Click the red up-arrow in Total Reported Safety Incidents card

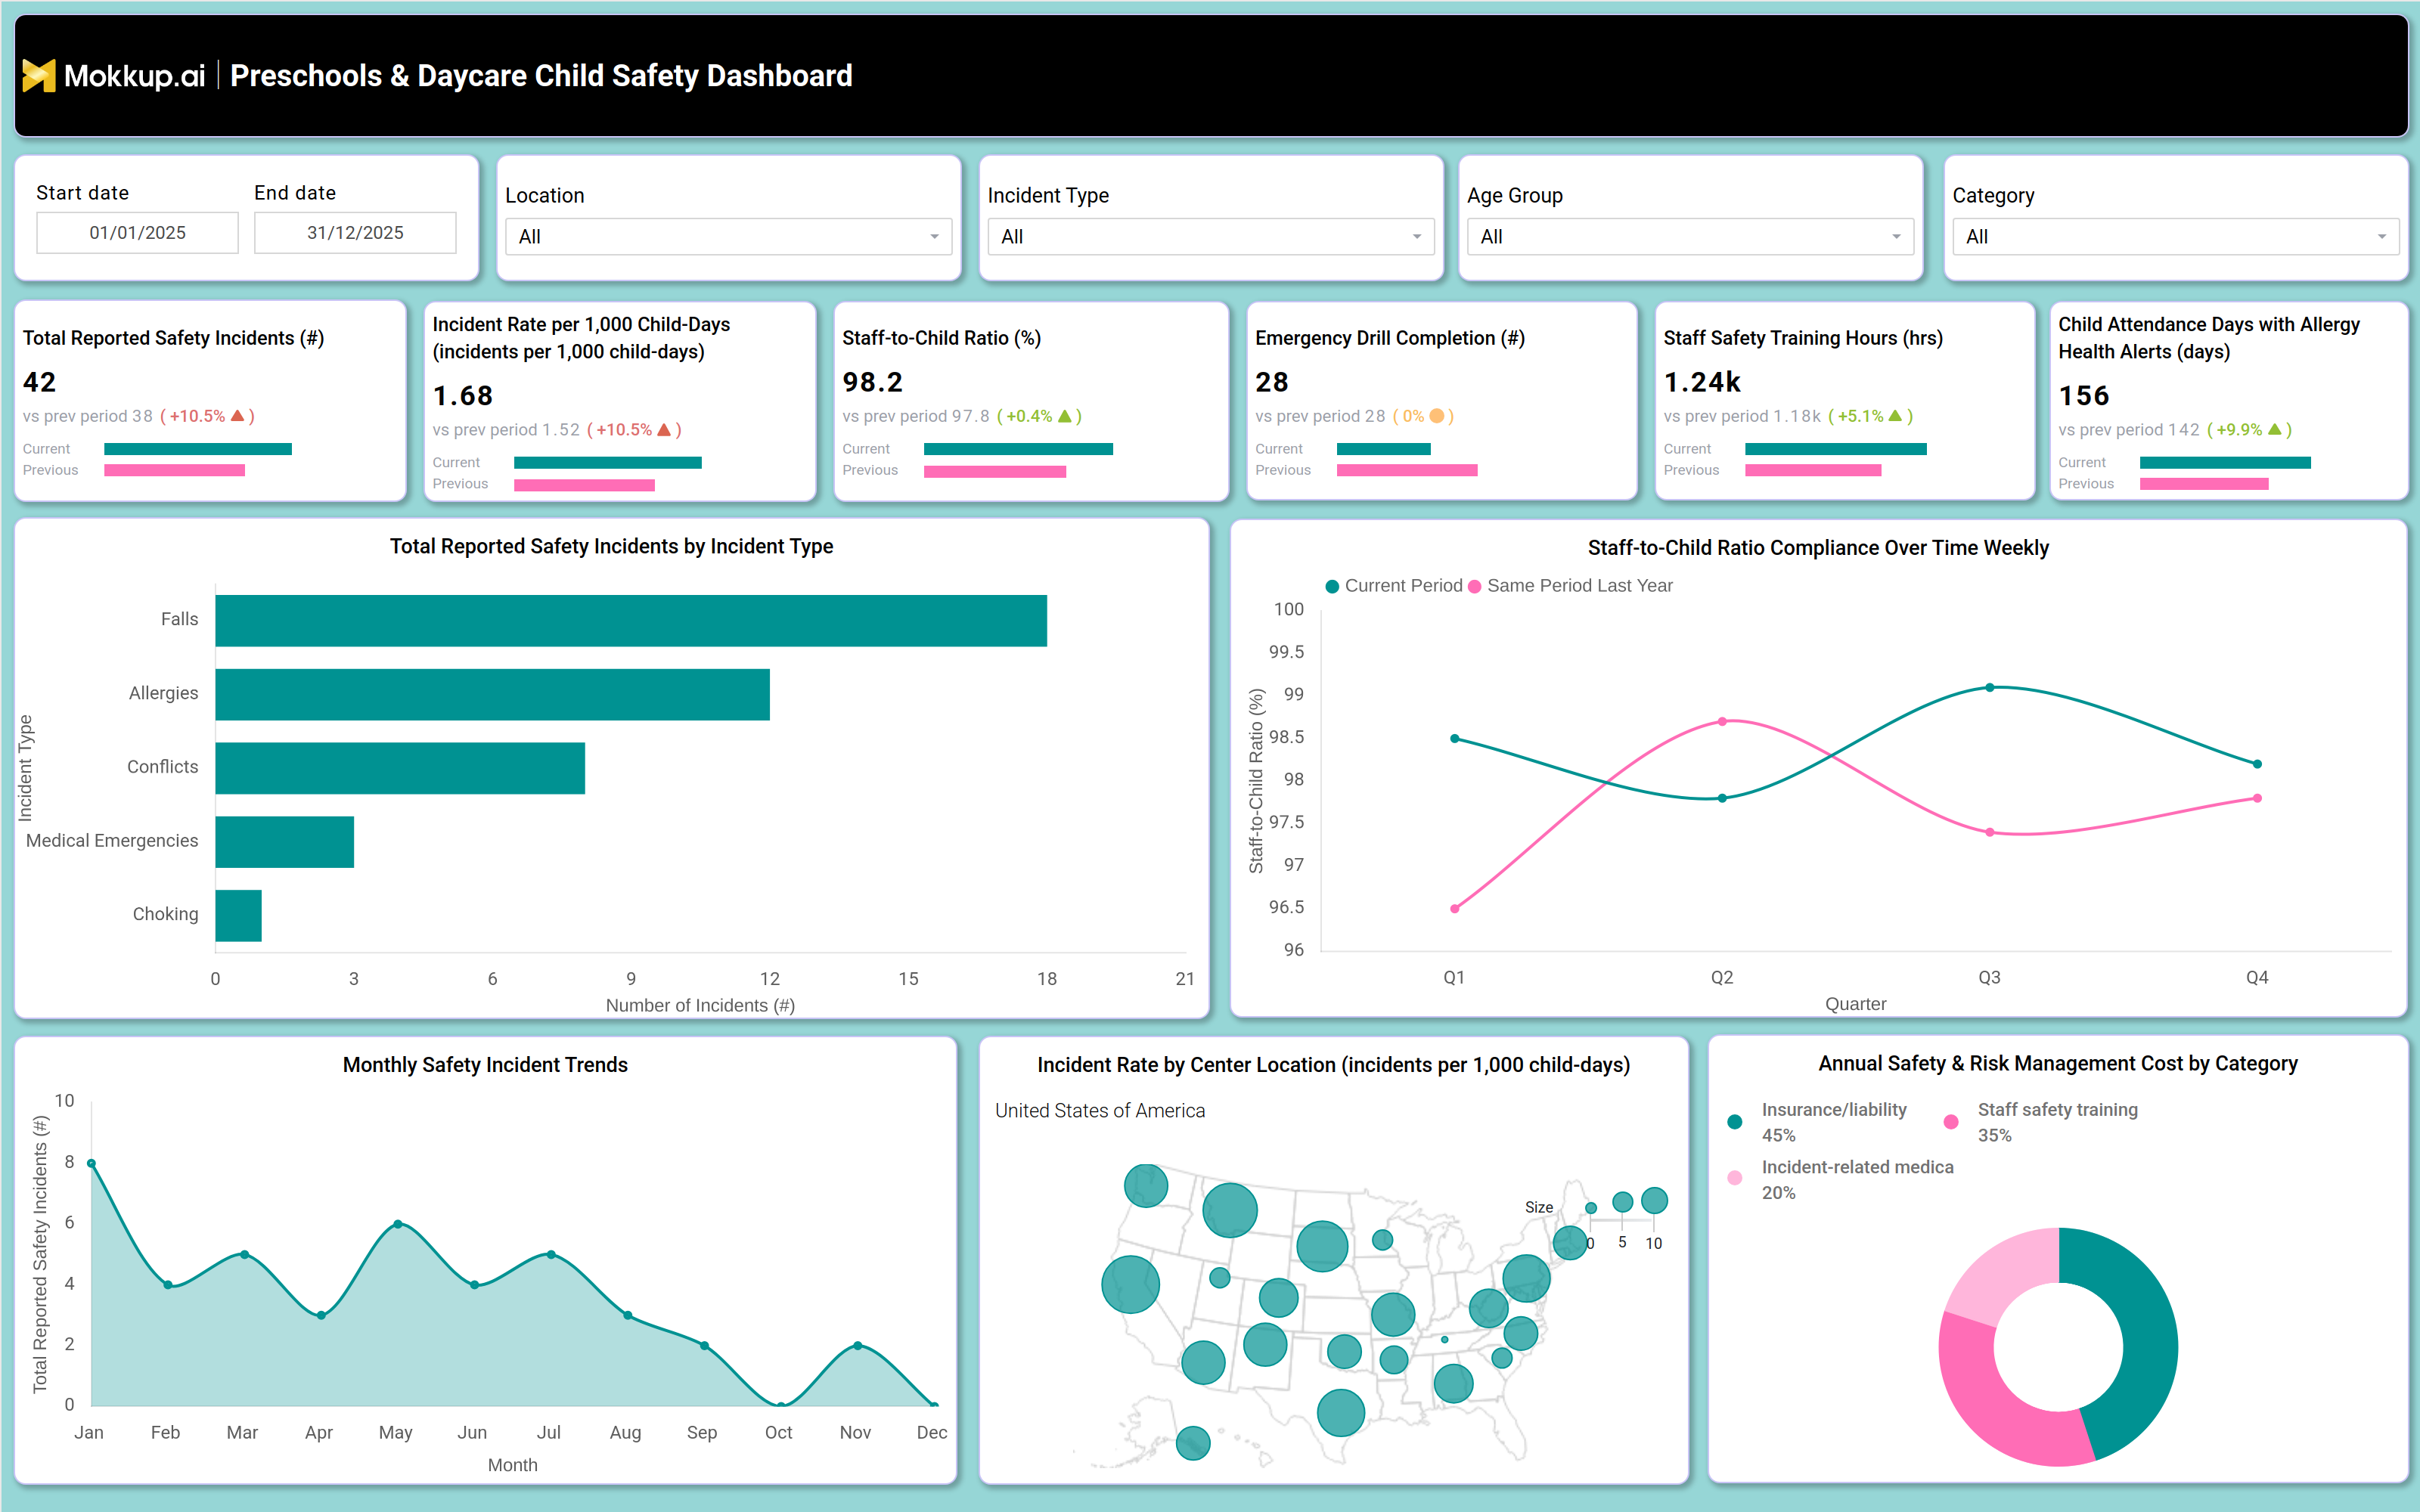[237, 416]
